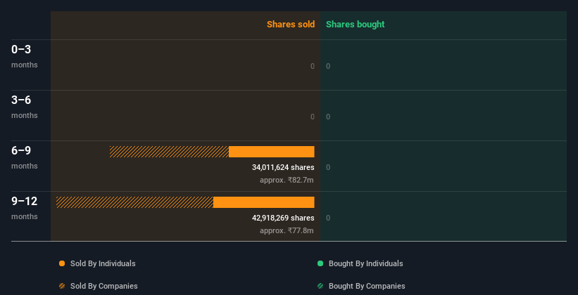
Task: Click shares bought zero in 9–12 months row
Action: tap(328, 218)
